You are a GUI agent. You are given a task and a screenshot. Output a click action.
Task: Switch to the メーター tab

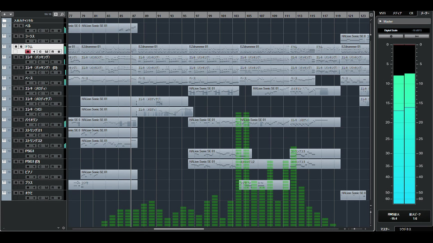[425, 13]
